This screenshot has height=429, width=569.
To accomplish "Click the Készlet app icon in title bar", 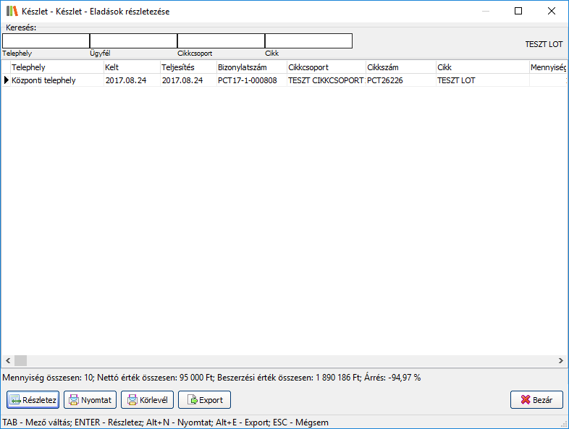I will 12,12.
